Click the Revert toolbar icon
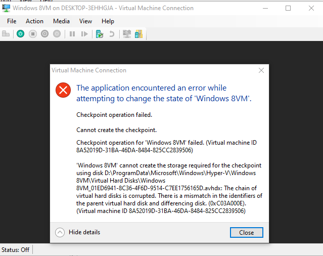The image size is (323, 256). click(x=112, y=34)
